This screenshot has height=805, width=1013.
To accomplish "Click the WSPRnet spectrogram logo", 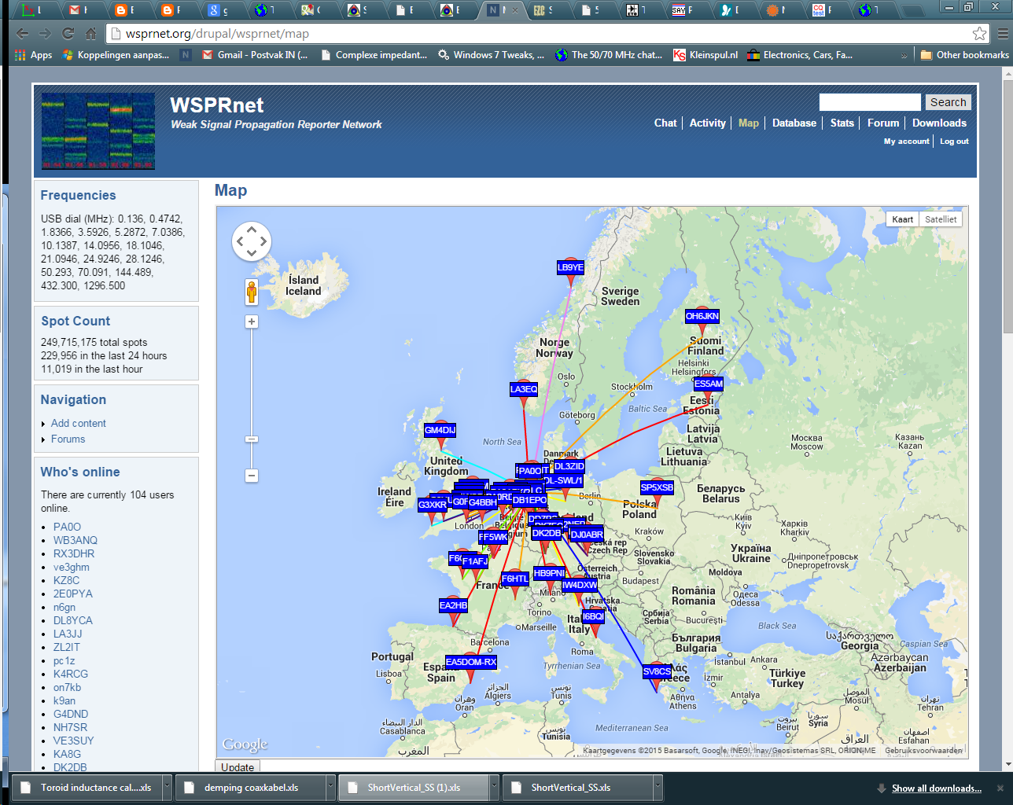I will (x=98, y=130).
